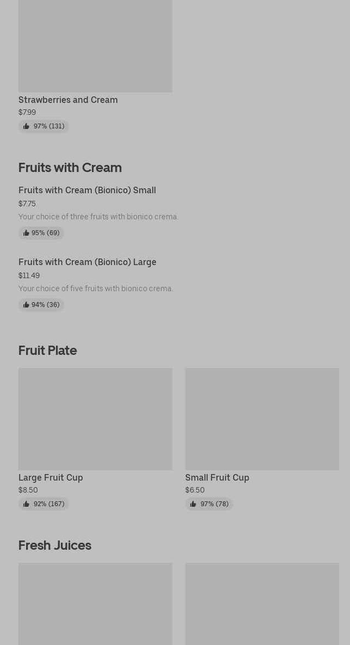The width and height of the screenshot is (350, 645).
Task: Click thumbs-up icon on Small Fruit Cup
Action: [193, 504]
